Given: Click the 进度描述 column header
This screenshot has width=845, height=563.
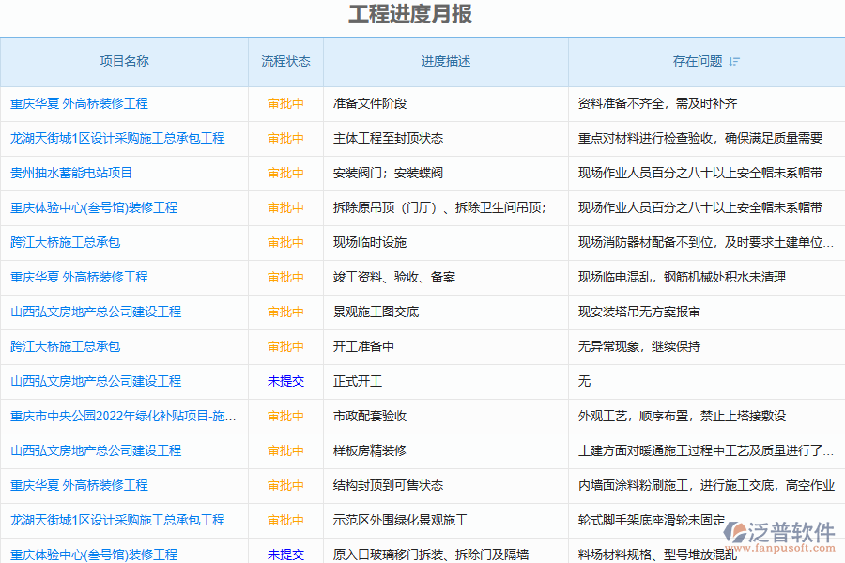Looking at the screenshot, I should [x=446, y=62].
